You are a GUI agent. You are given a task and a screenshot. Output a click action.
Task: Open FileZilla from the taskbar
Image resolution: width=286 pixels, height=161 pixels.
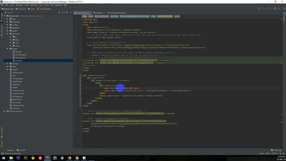click(x=40, y=158)
